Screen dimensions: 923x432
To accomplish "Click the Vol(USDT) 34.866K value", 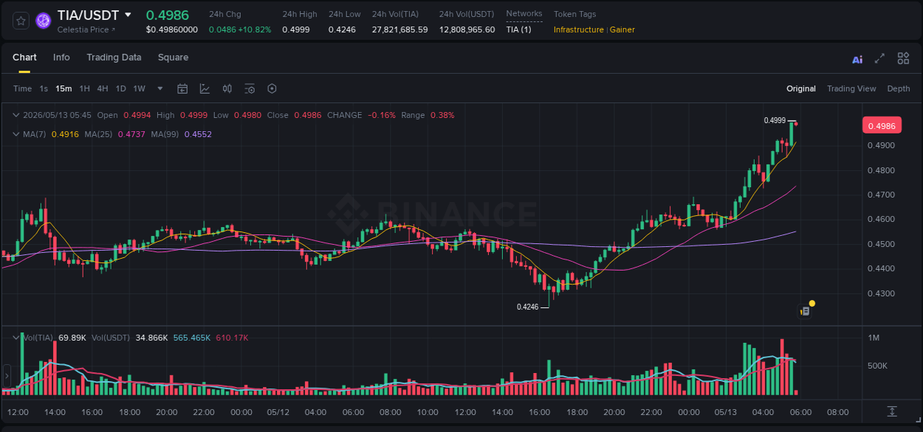I will (151, 338).
